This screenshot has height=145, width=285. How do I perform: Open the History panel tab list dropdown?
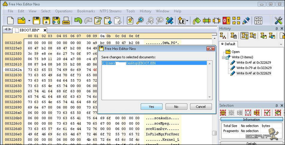[x=281, y=44]
